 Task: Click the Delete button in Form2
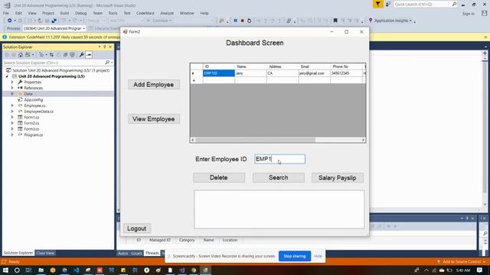click(219, 177)
